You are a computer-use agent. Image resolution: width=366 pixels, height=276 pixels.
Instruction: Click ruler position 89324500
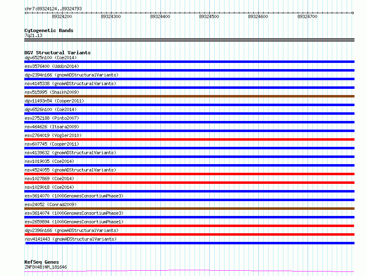tap(209, 16)
